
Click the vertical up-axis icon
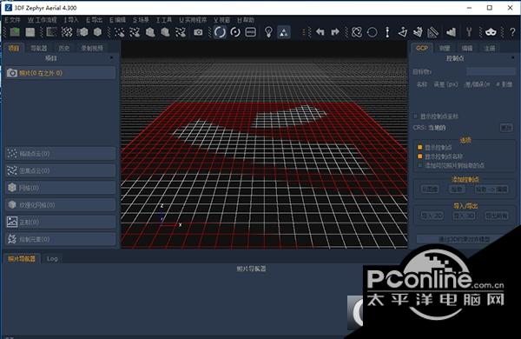click(x=387, y=32)
